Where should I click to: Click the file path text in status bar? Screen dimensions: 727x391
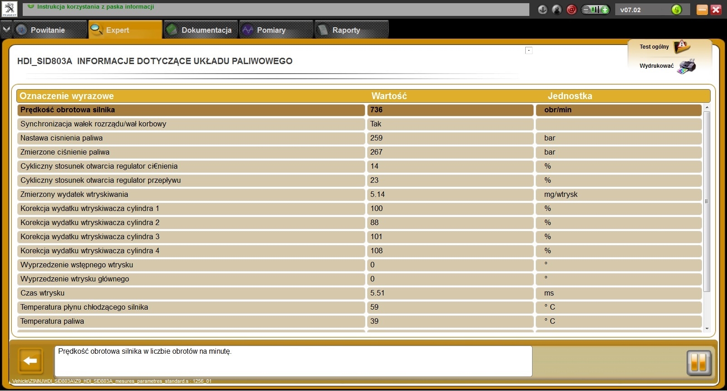point(112,381)
